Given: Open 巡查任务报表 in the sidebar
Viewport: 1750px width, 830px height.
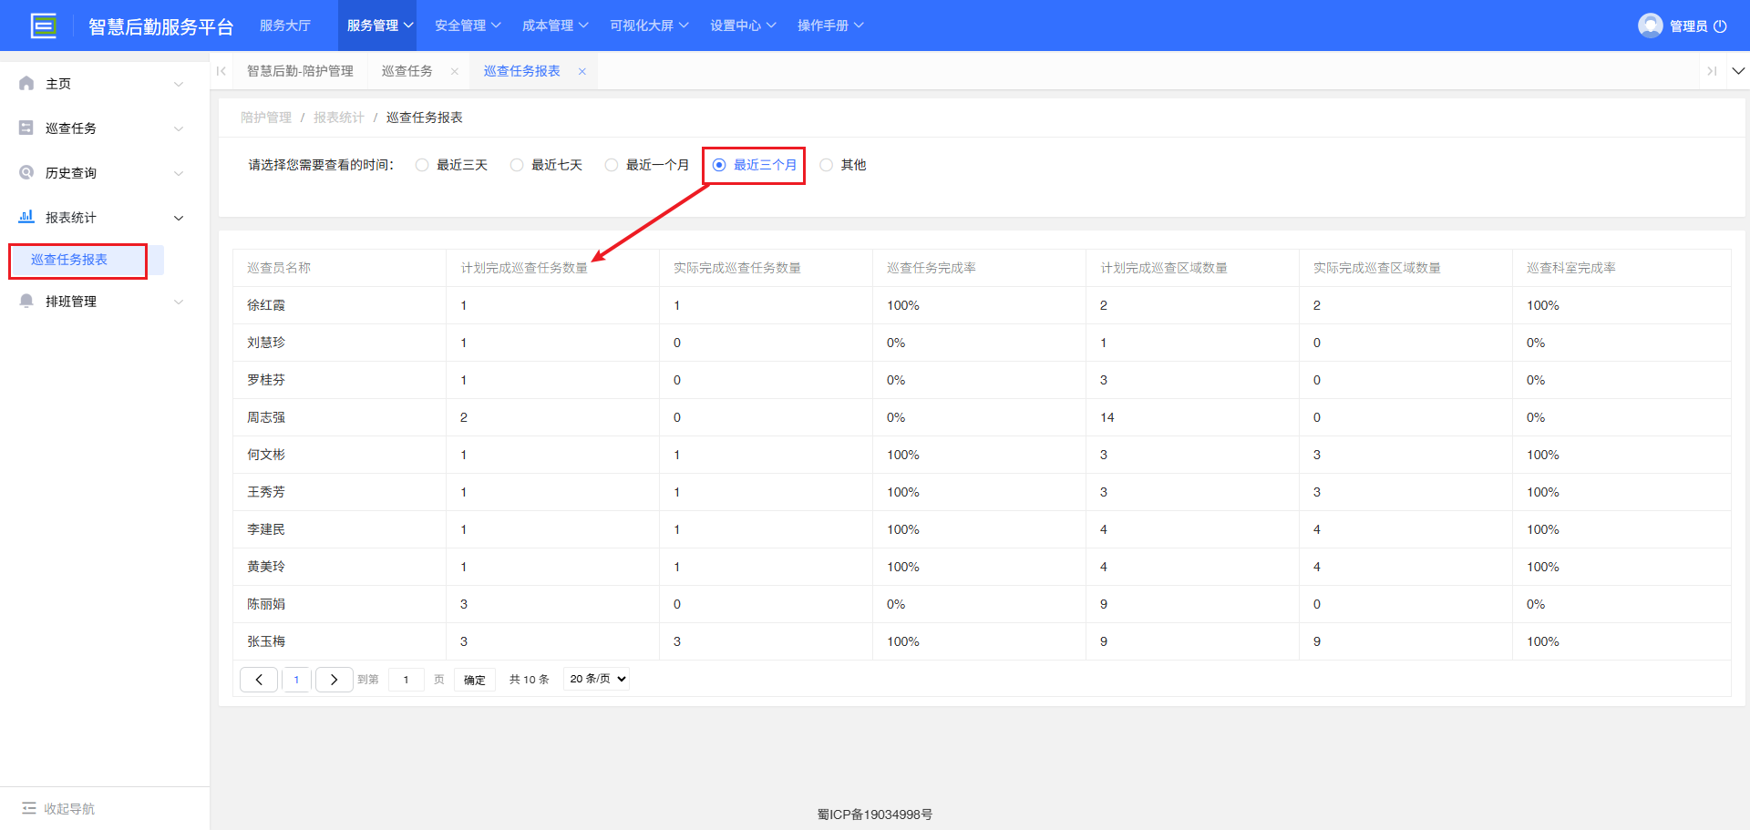Looking at the screenshot, I should pos(69,260).
